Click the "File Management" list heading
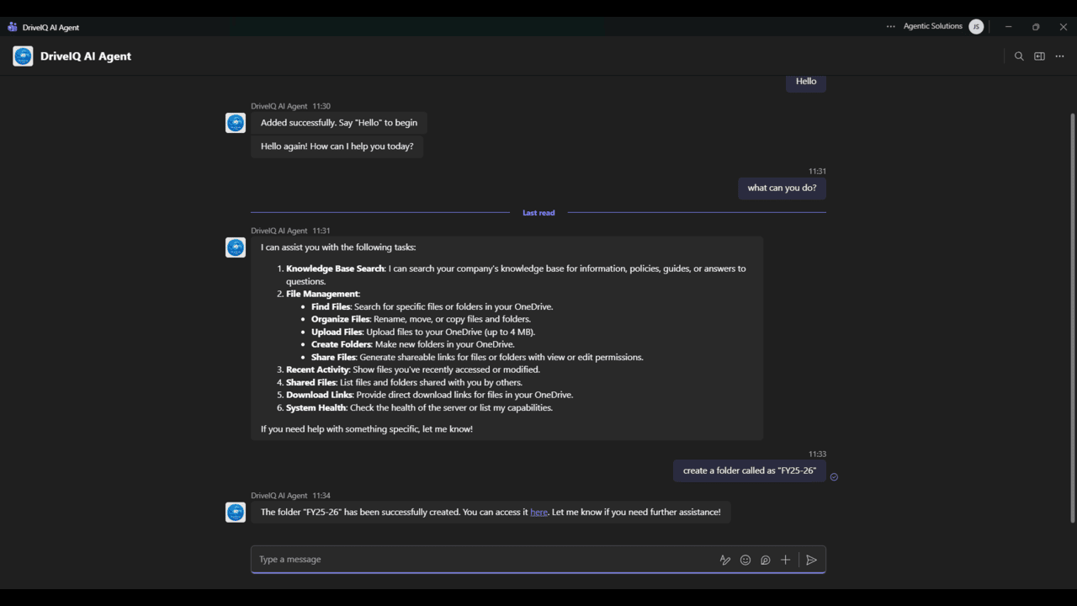Image resolution: width=1077 pixels, height=606 pixels. tap(323, 294)
